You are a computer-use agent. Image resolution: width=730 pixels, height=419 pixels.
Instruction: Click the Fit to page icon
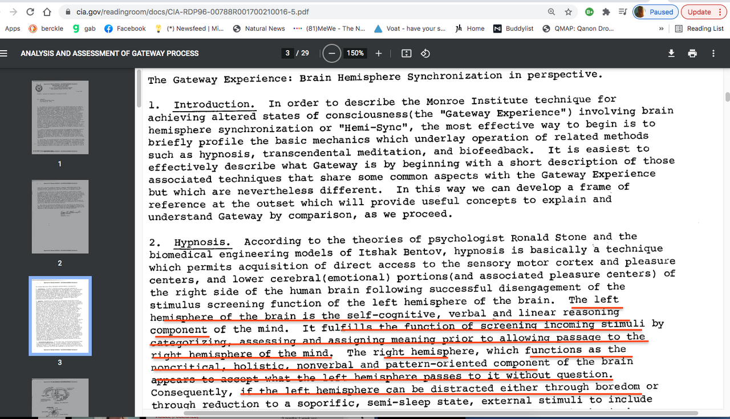pos(407,53)
